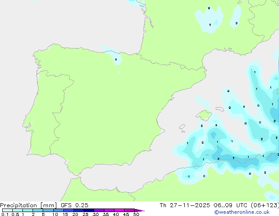
Task: Click the '(06+123)' forecast offset text
Action: (x=265, y=205)
